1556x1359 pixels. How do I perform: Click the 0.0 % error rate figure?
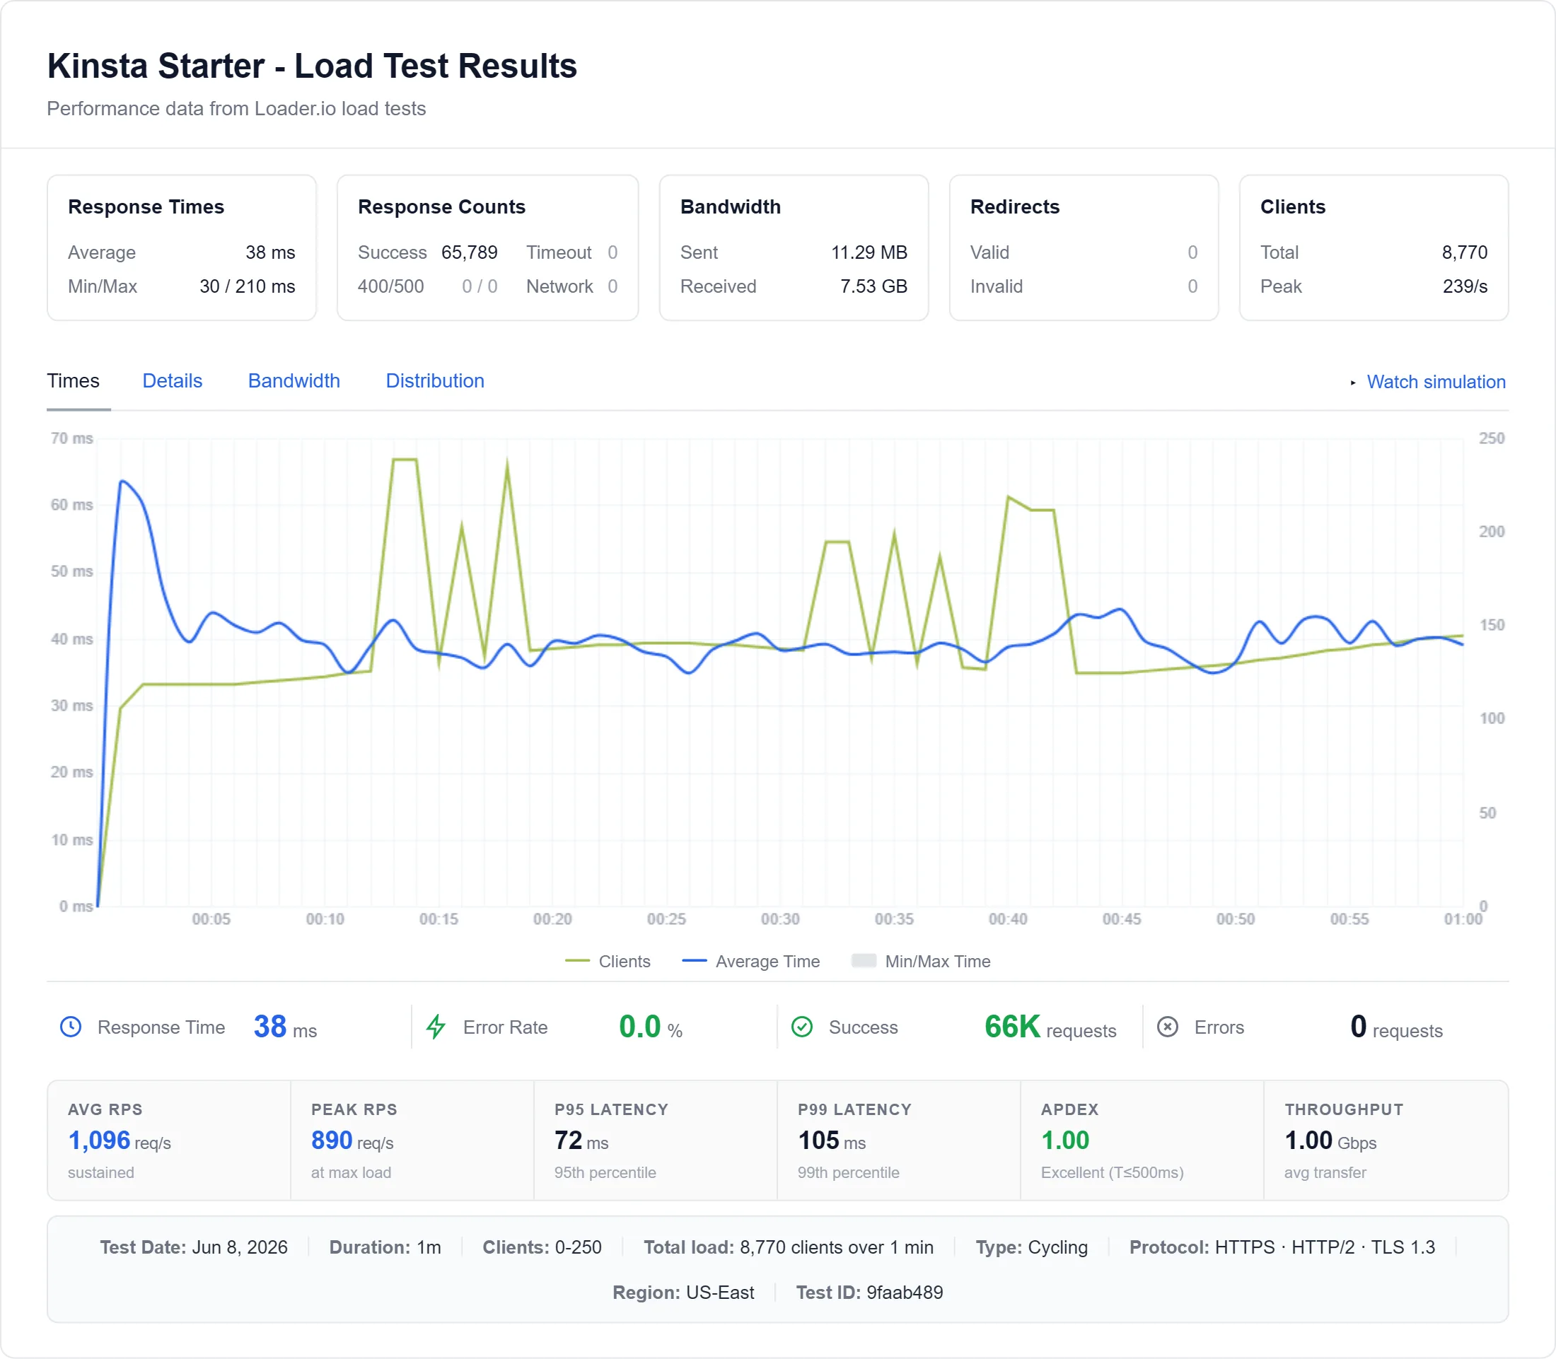pyautogui.click(x=650, y=1027)
